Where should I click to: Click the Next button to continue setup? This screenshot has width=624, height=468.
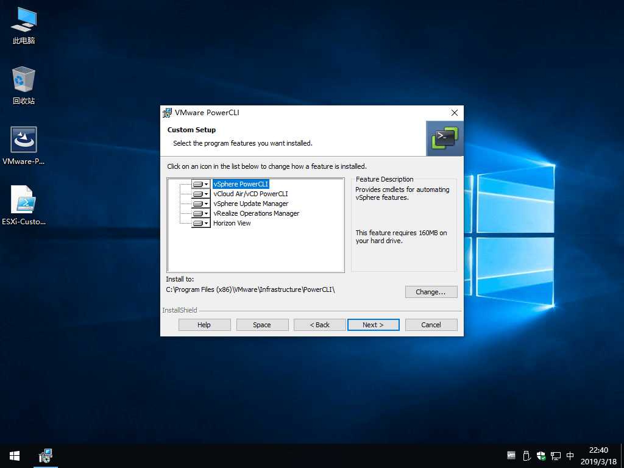point(373,325)
